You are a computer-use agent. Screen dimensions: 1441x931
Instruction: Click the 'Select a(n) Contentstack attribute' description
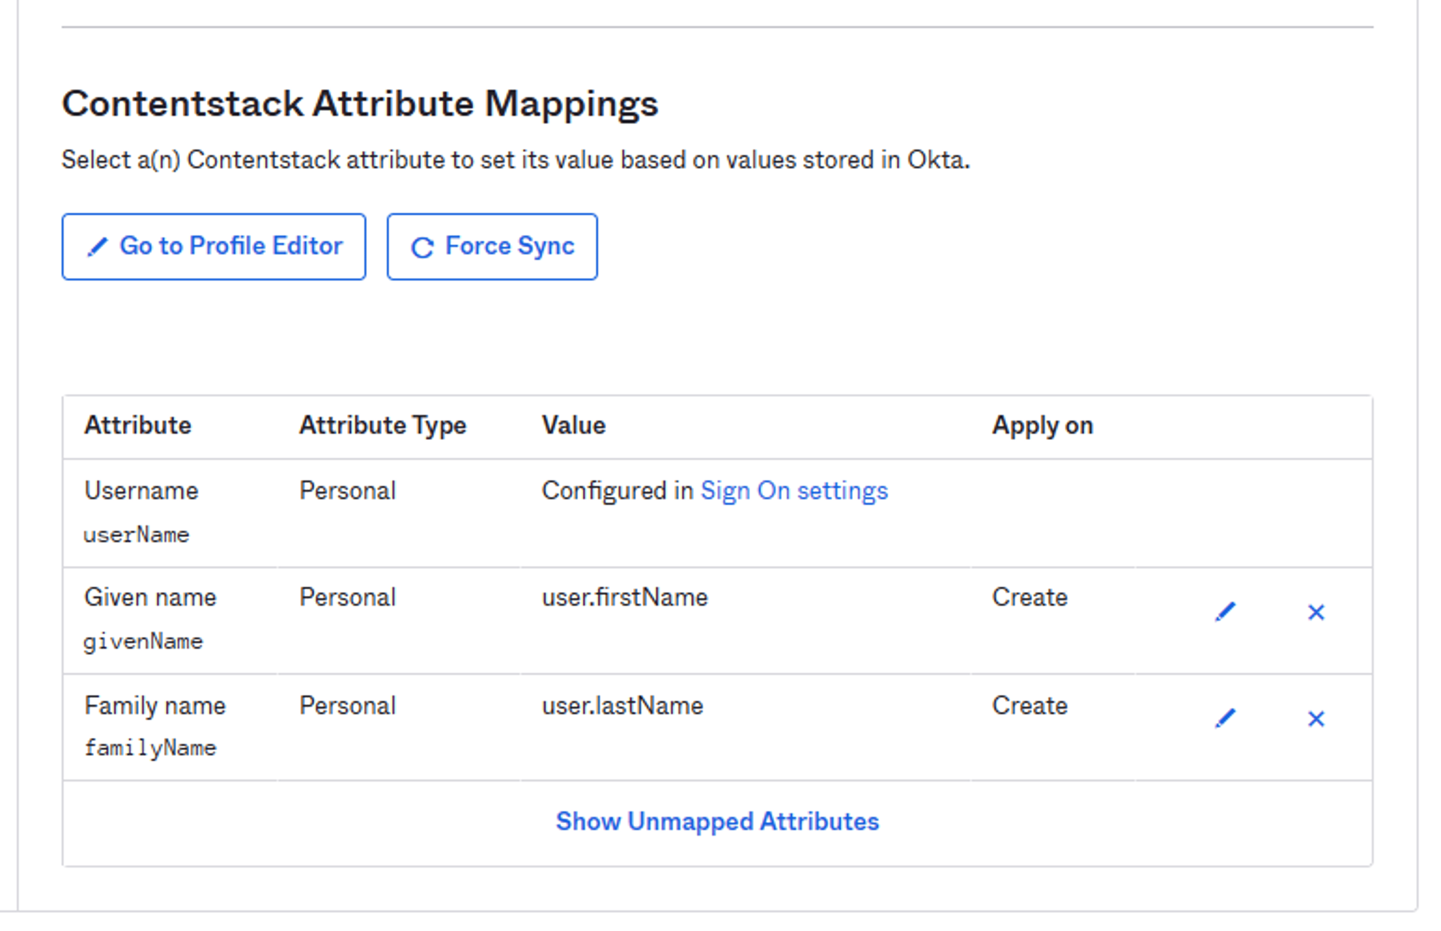tap(516, 160)
